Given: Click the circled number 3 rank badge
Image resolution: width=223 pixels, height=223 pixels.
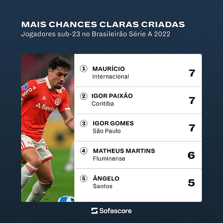Looking at the screenshot, I should [x=84, y=123].
